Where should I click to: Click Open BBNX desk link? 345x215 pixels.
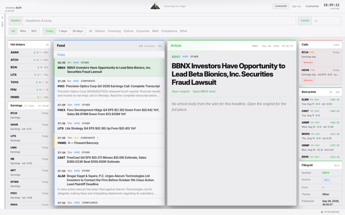(204, 91)
